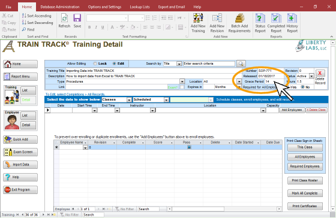Go to next Training record arrow
This screenshot has height=218, width=336.
tap(43, 214)
